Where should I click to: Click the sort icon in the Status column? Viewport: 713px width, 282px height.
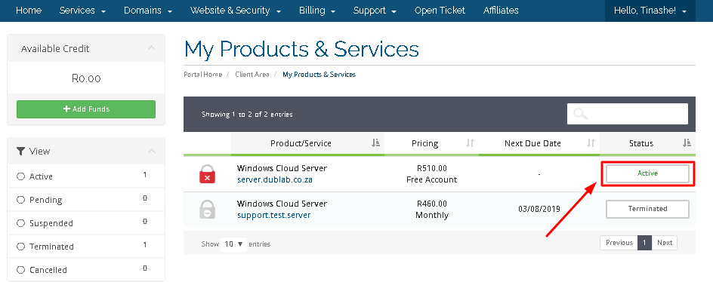point(687,143)
